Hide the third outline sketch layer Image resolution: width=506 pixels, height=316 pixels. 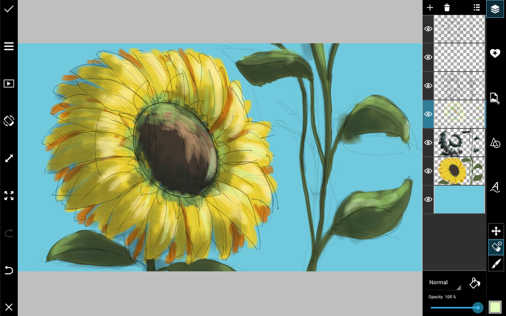coord(428,85)
